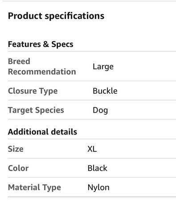This screenshot has width=176, height=201.
Task: Click the word Specs in section header
Action: click(62, 44)
